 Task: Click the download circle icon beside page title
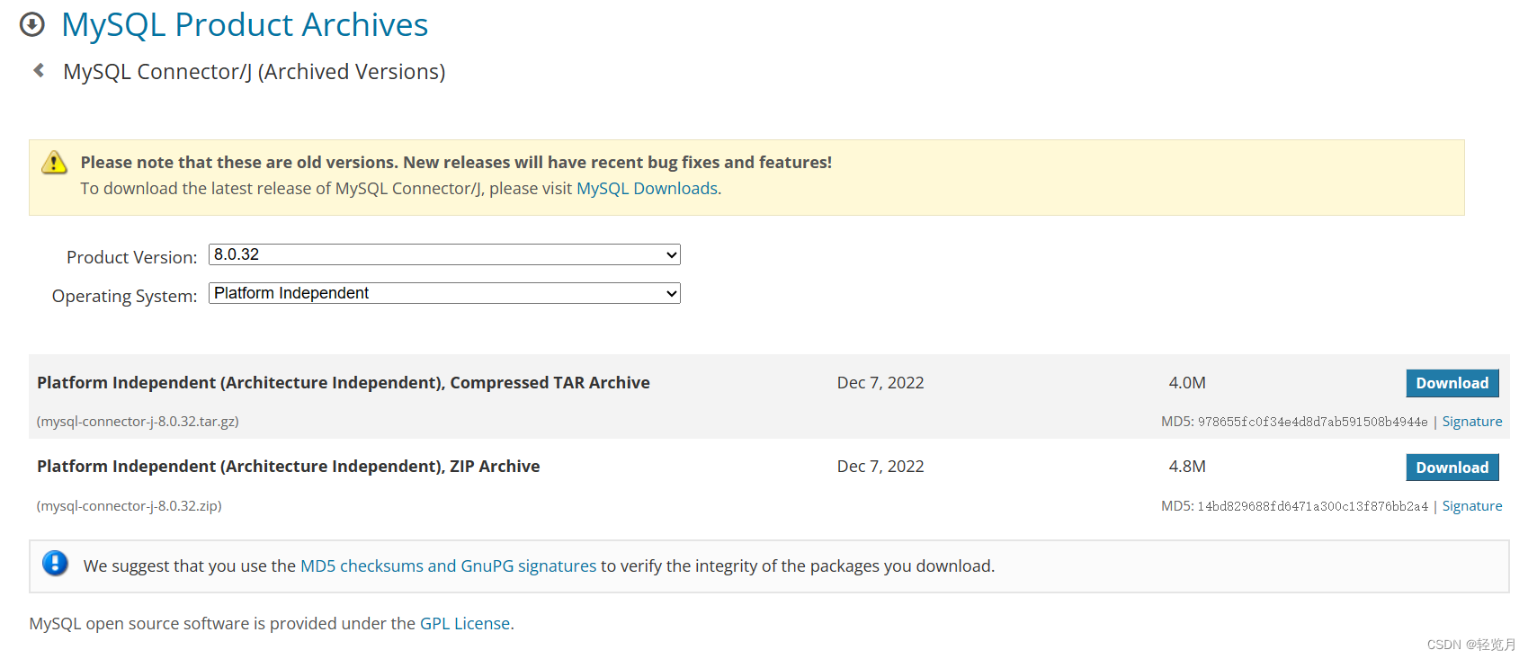[x=31, y=24]
